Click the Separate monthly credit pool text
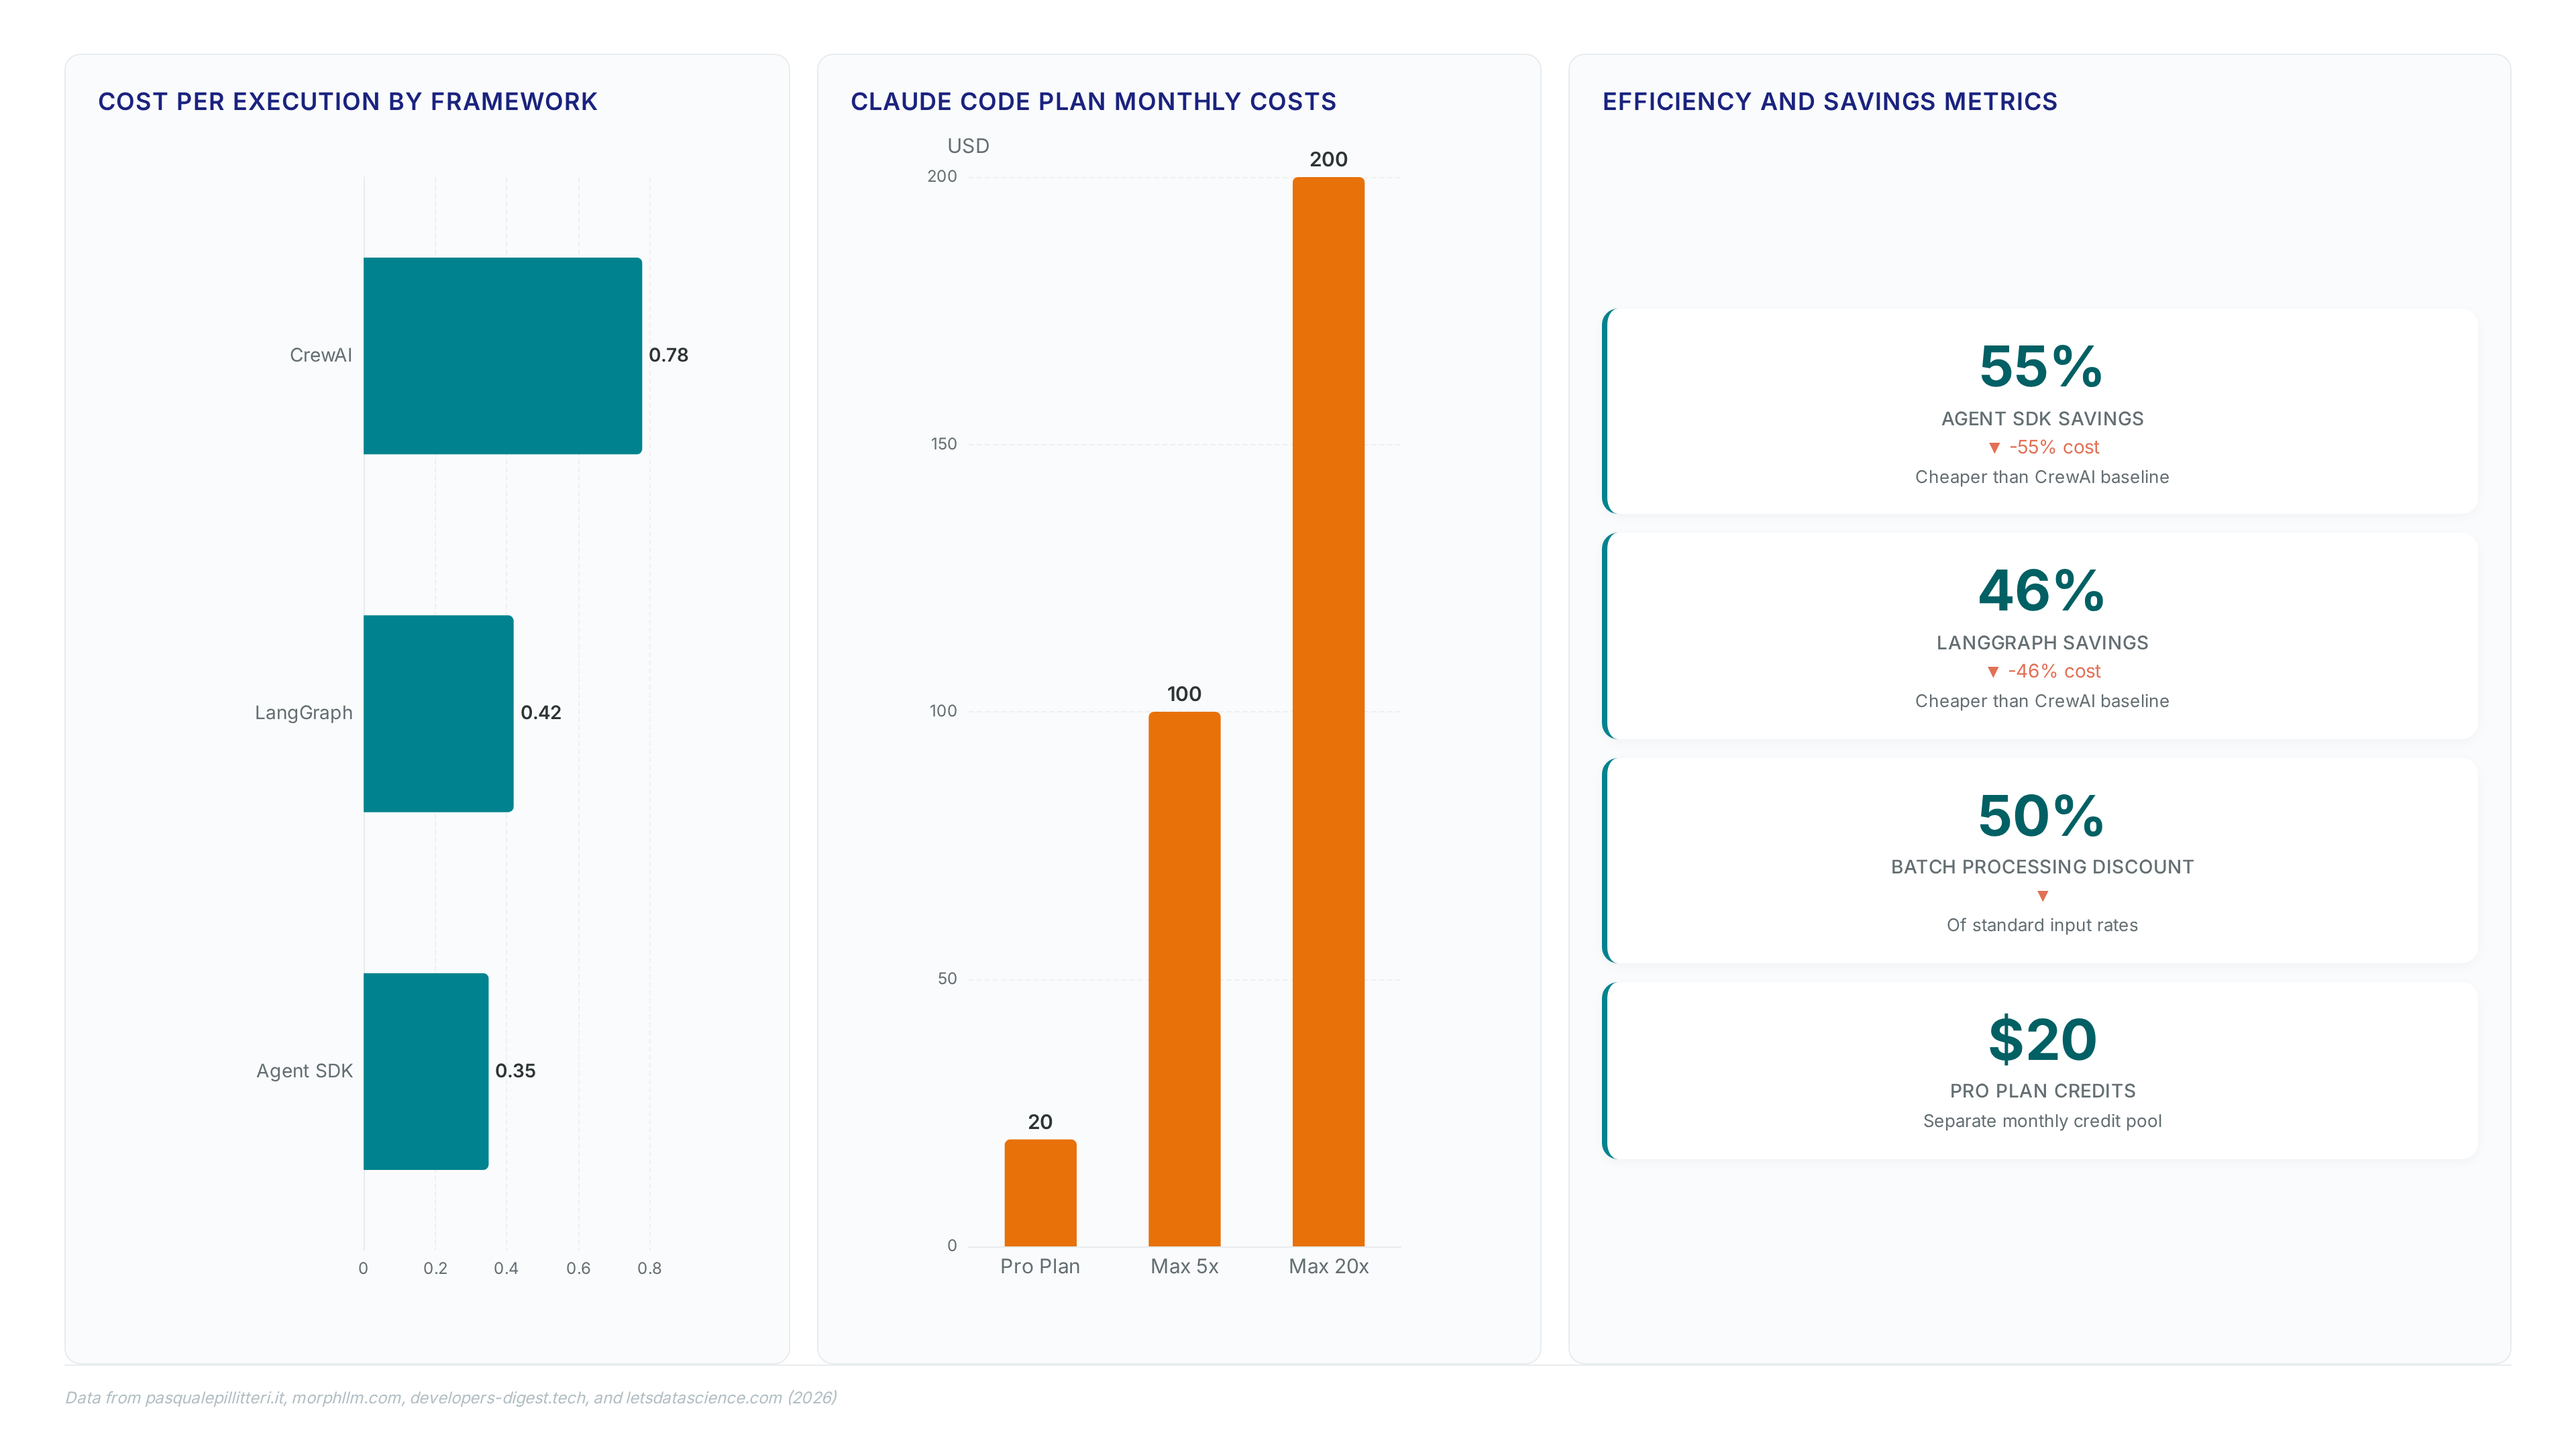This screenshot has height=1449, width=2576. point(2042,1122)
